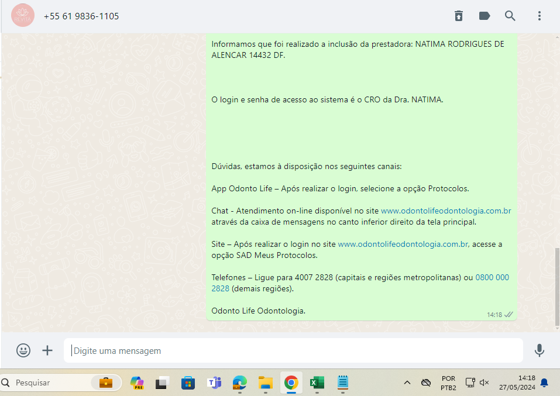This screenshot has width=560, height=396.
Task: Search within this conversation
Action: 510,16
